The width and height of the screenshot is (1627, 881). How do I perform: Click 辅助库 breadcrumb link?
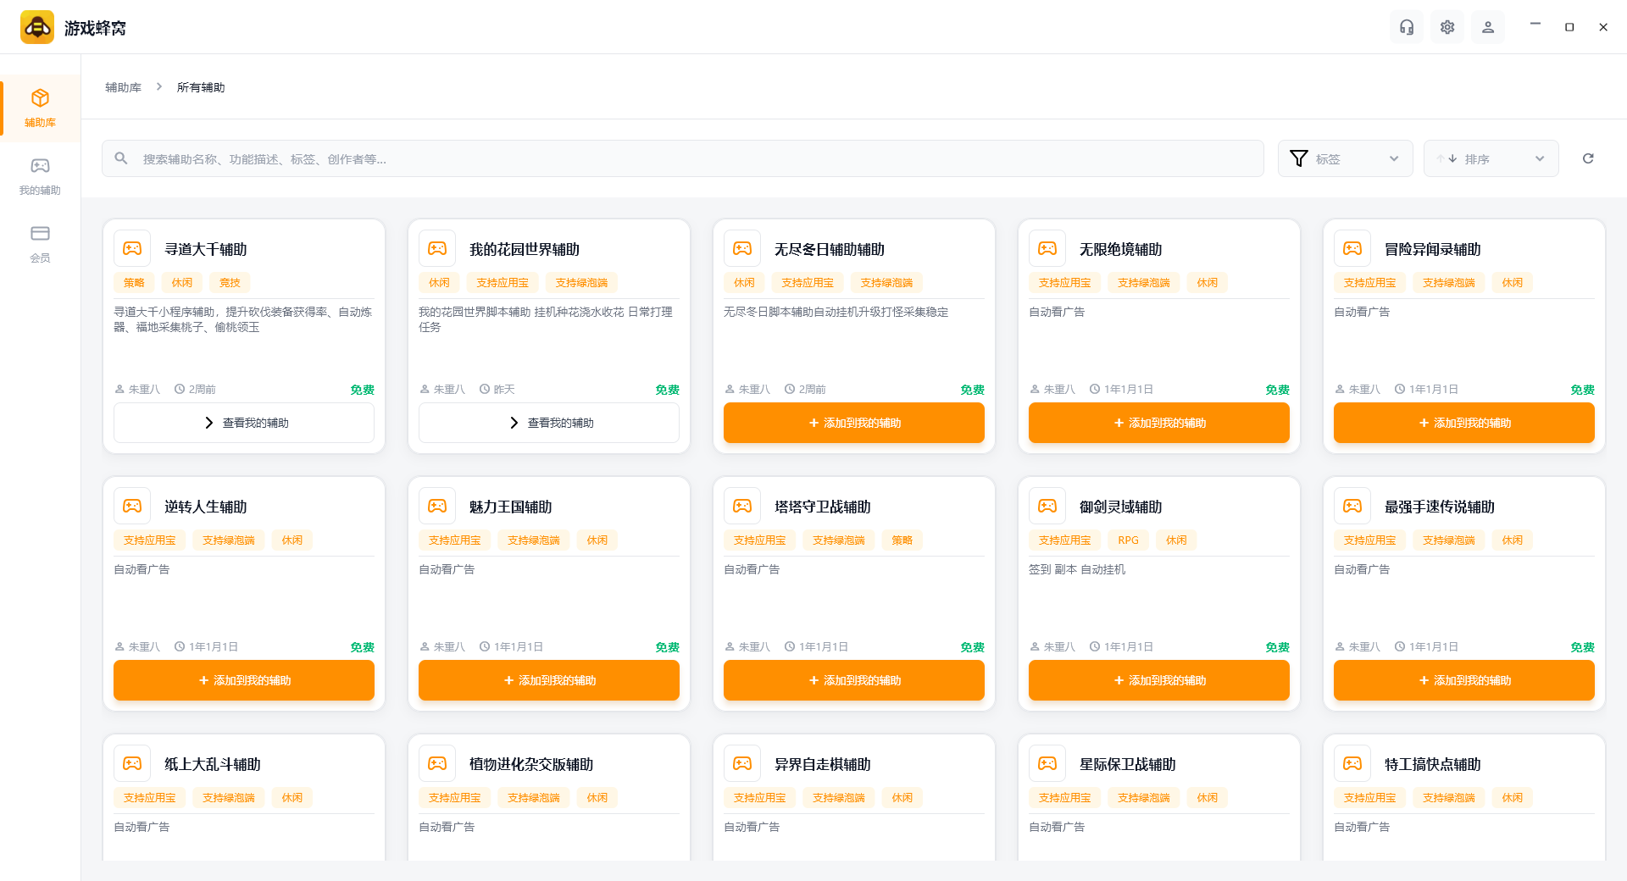point(123,87)
